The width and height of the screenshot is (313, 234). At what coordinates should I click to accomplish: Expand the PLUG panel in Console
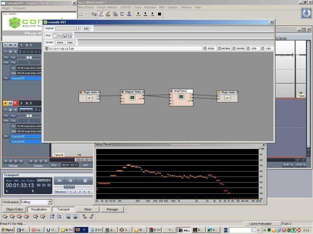209,49
